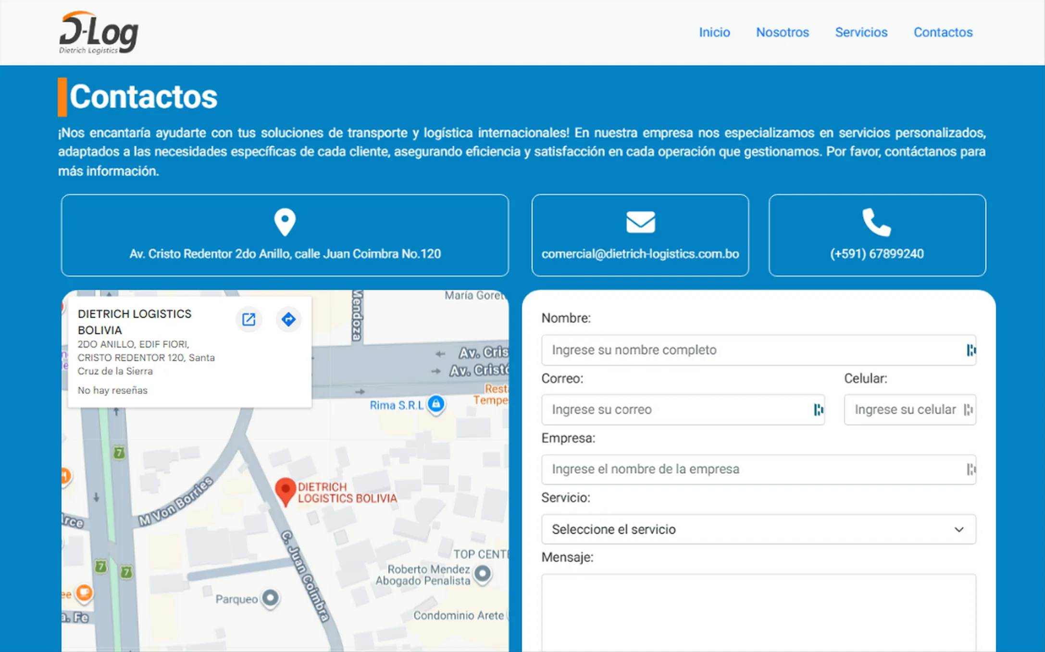Viewport: 1045px width, 652px height.
Task: Click the location pin icon in address card
Action: click(x=285, y=222)
